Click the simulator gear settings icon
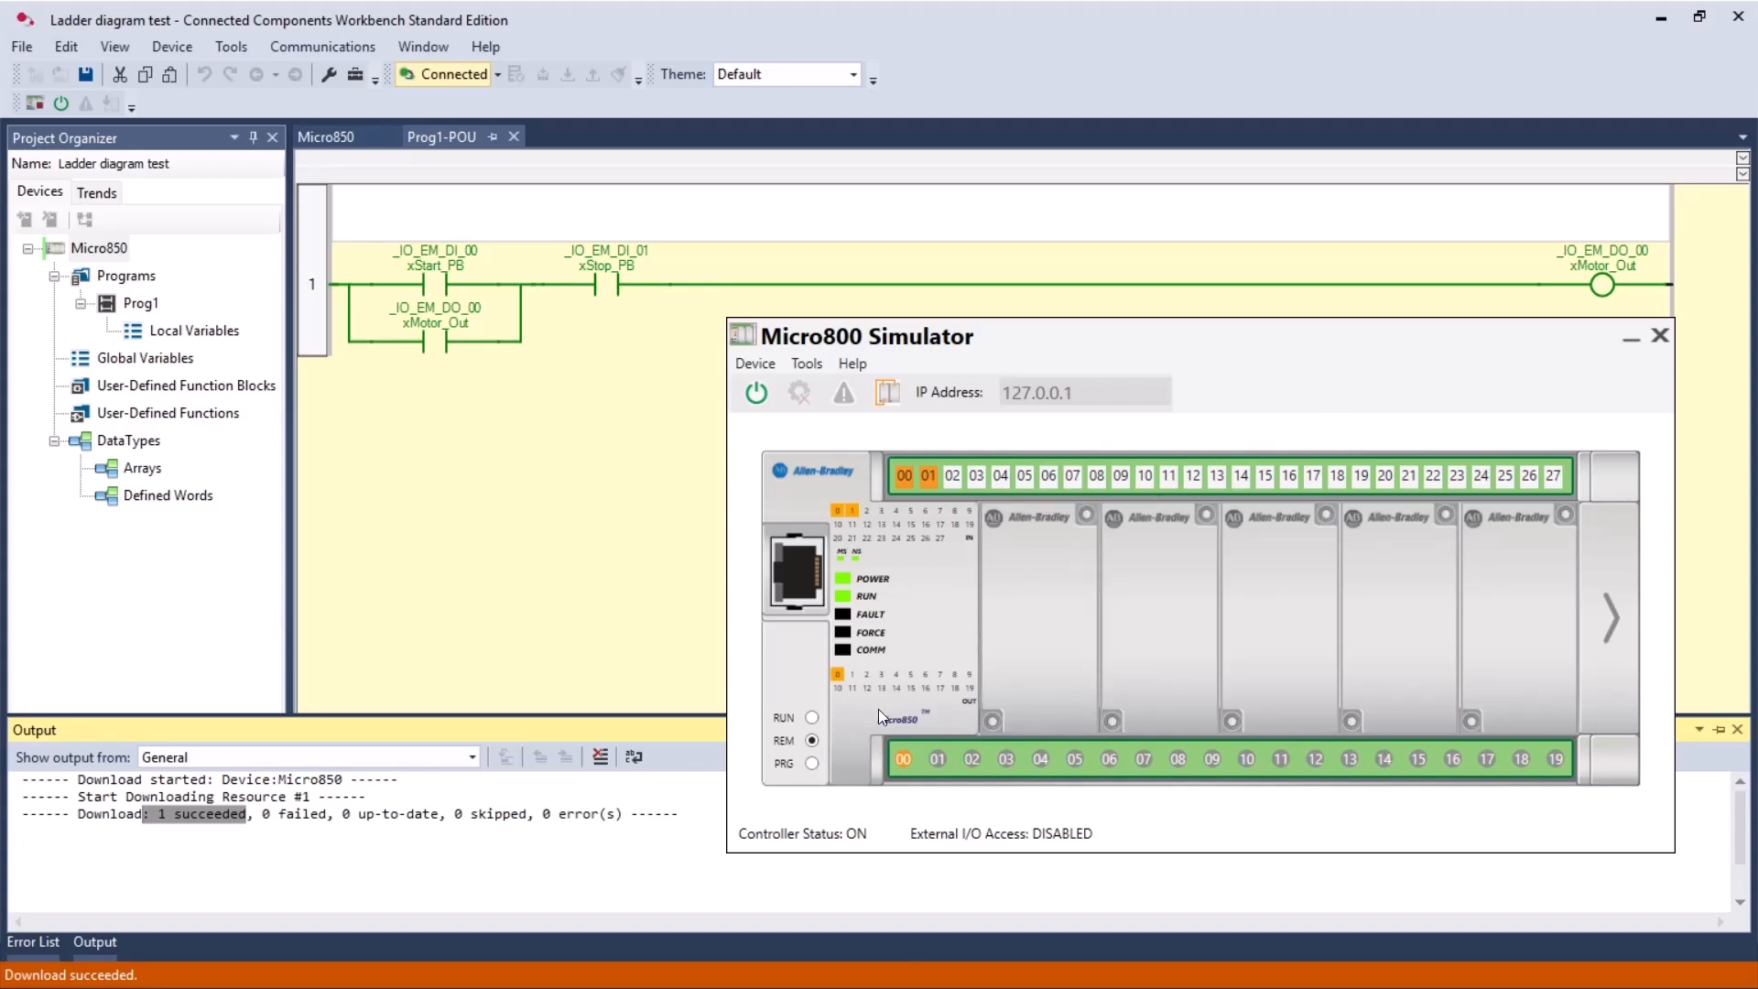 (799, 393)
